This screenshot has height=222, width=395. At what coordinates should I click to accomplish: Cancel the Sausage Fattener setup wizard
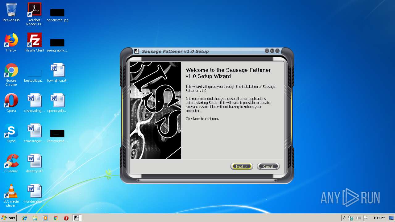pyautogui.click(x=268, y=166)
